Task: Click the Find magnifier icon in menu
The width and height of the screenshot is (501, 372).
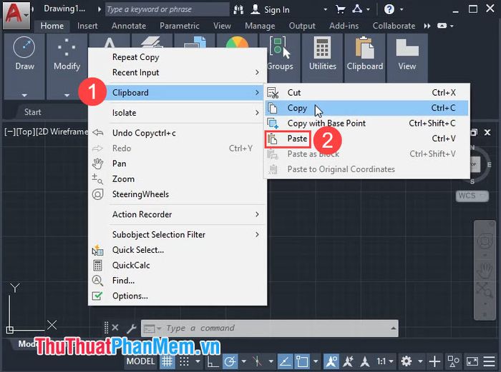Action: [x=97, y=281]
